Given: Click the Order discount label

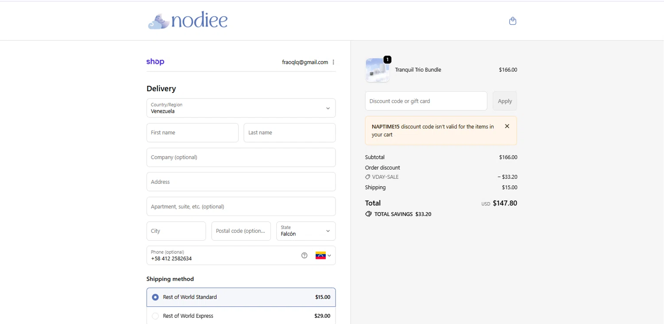Looking at the screenshot, I should pos(382,168).
